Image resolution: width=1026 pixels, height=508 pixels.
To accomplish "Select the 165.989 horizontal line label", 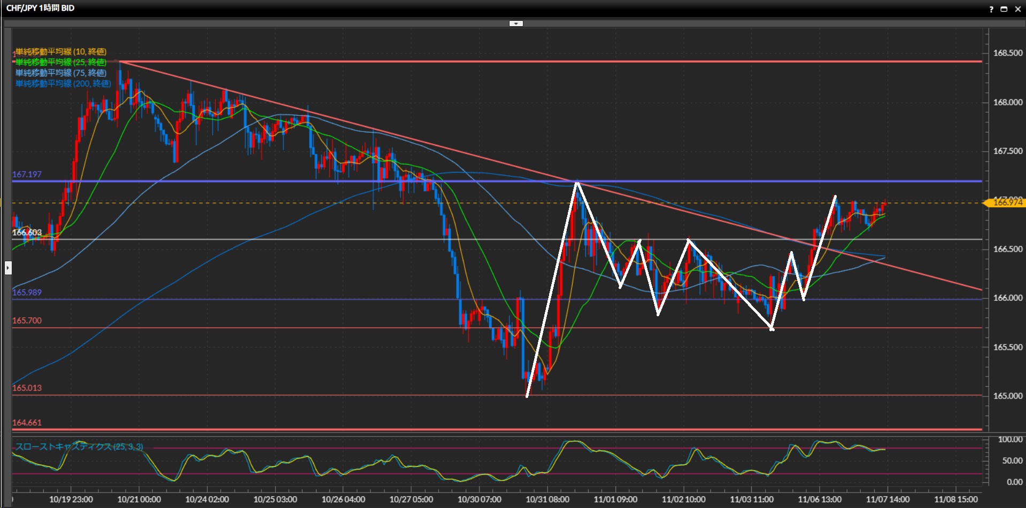I will pos(27,293).
